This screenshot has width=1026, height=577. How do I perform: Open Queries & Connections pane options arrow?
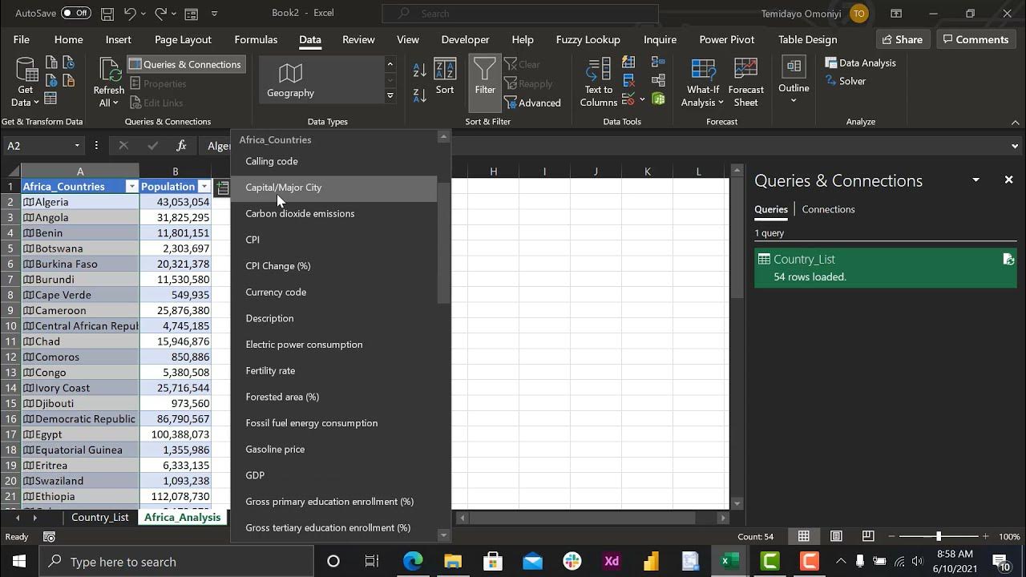[x=976, y=180]
